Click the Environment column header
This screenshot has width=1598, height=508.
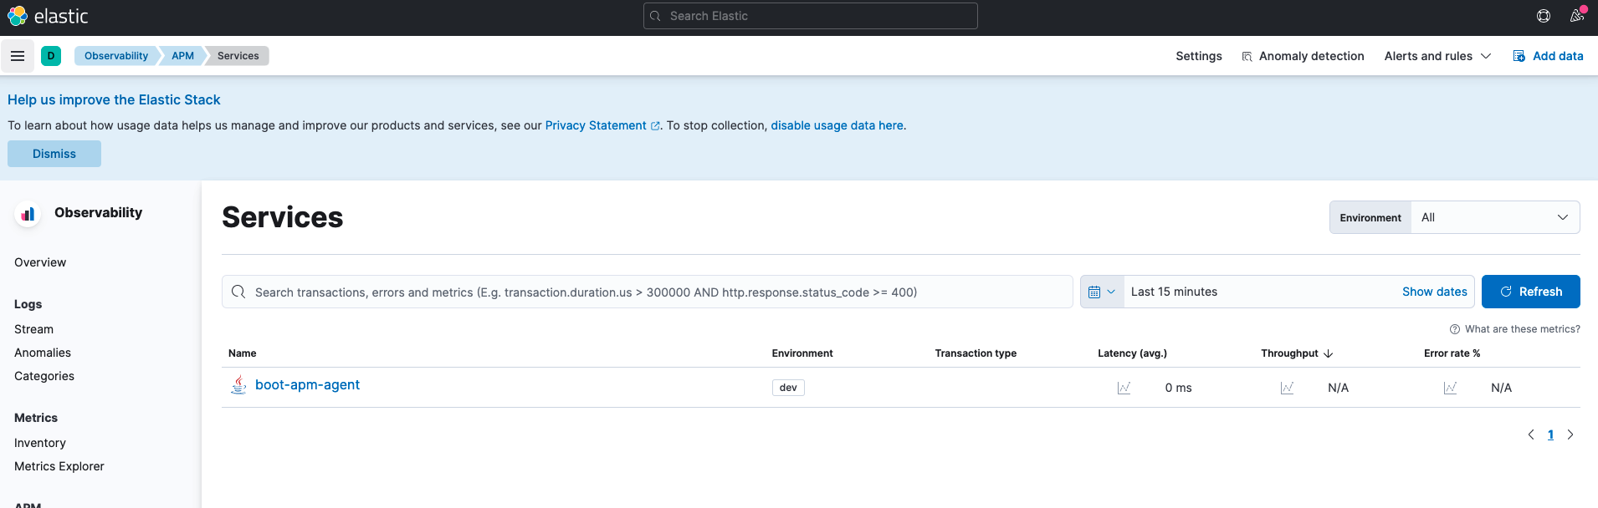[802, 353]
